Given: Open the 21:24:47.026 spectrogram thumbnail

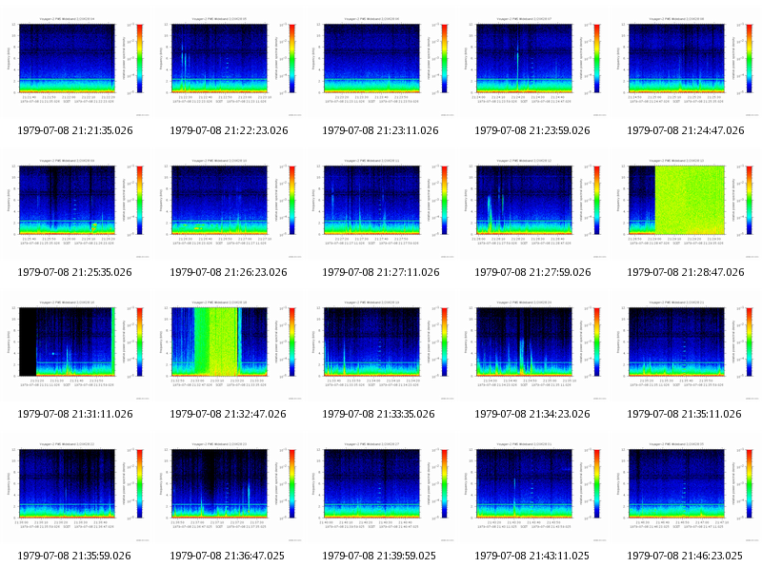Looking at the screenshot, I should tap(685, 64).
